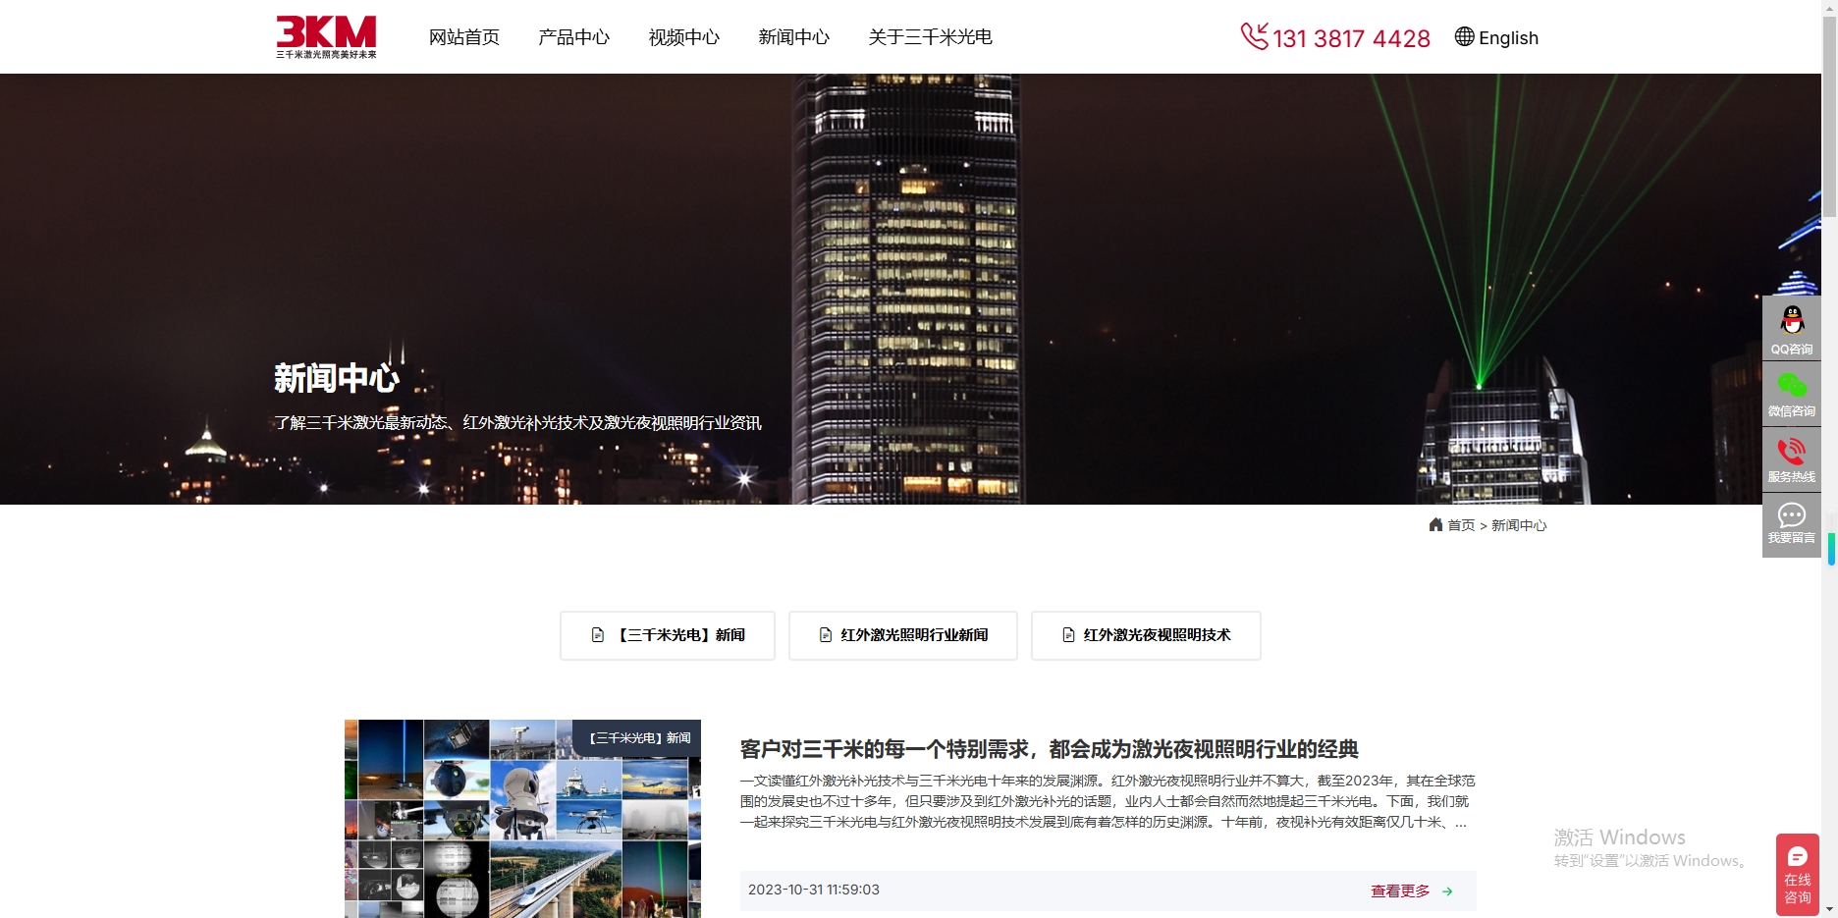Open the 视频中心 menu item
Image resolution: width=1838 pixels, height=918 pixels.
683,37
